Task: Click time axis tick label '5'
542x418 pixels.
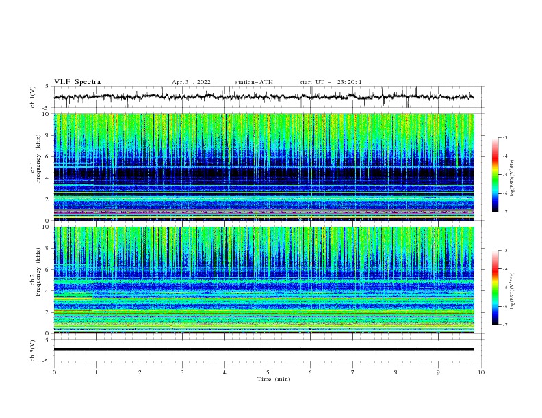Action: click(268, 372)
